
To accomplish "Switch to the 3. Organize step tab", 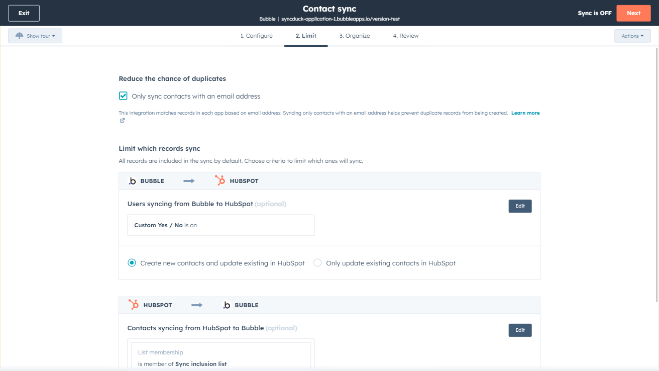I will pyautogui.click(x=354, y=36).
